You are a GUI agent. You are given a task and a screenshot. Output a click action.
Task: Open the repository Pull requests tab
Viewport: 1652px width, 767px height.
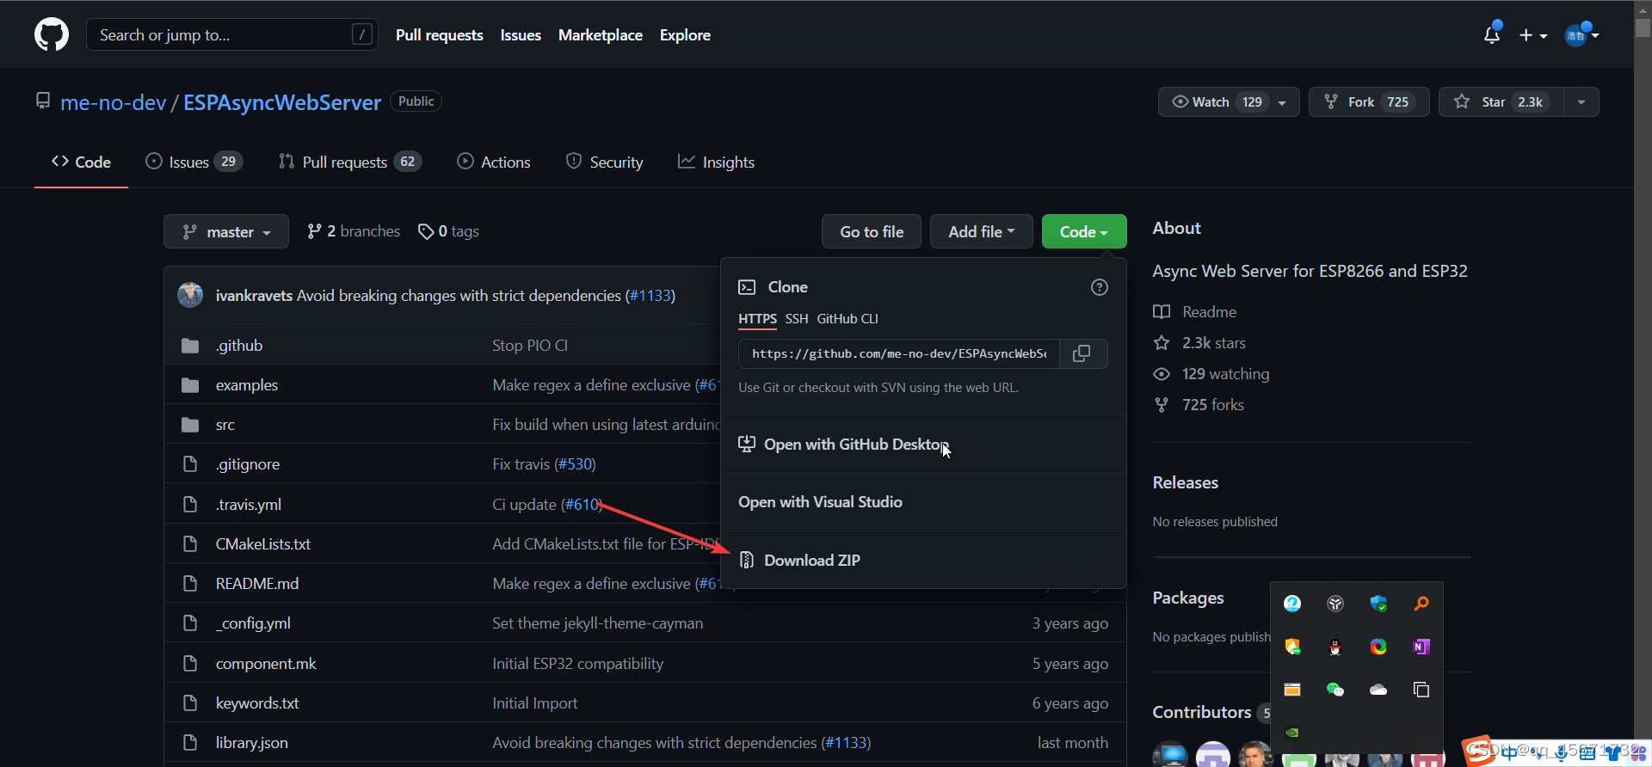(349, 162)
